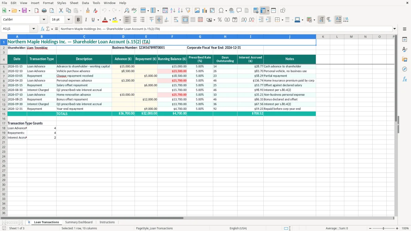Toggle Align Left

click(x=127, y=20)
